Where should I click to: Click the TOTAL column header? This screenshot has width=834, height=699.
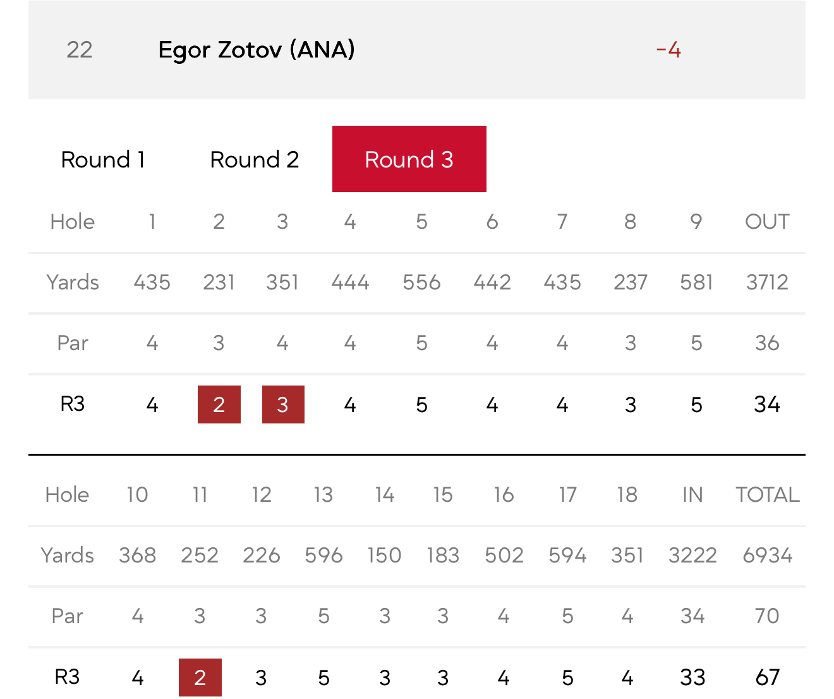[767, 494]
